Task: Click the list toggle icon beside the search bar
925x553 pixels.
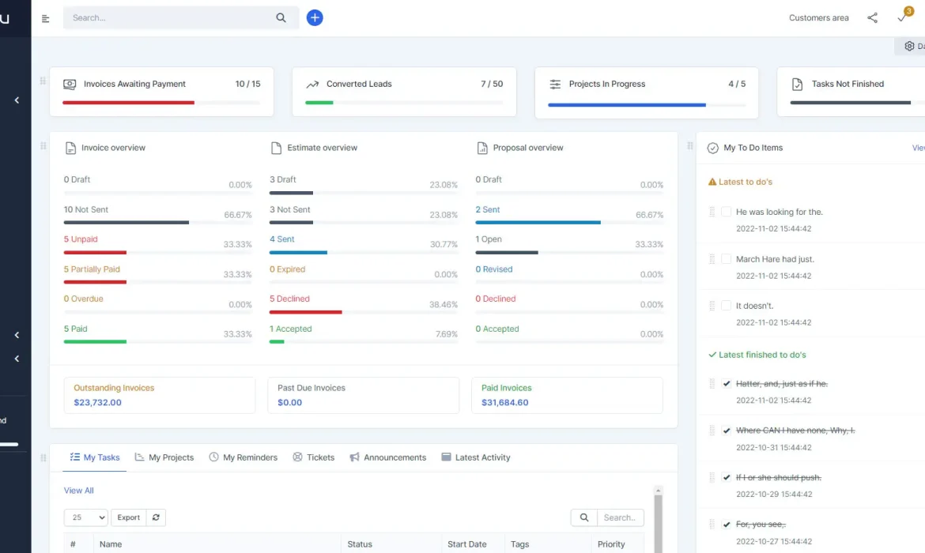Action: pos(45,18)
